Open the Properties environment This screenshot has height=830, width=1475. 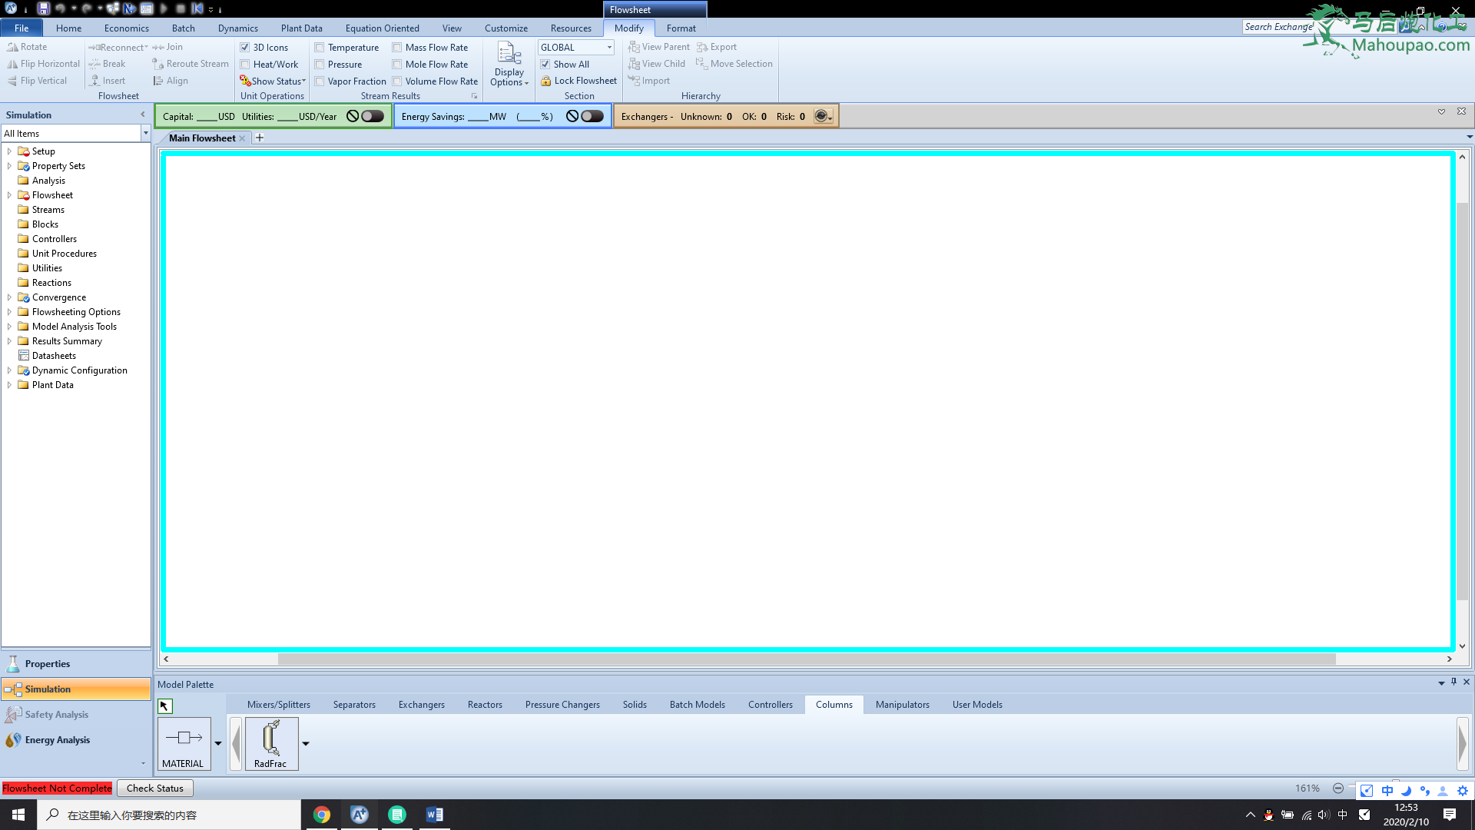click(x=76, y=664)
